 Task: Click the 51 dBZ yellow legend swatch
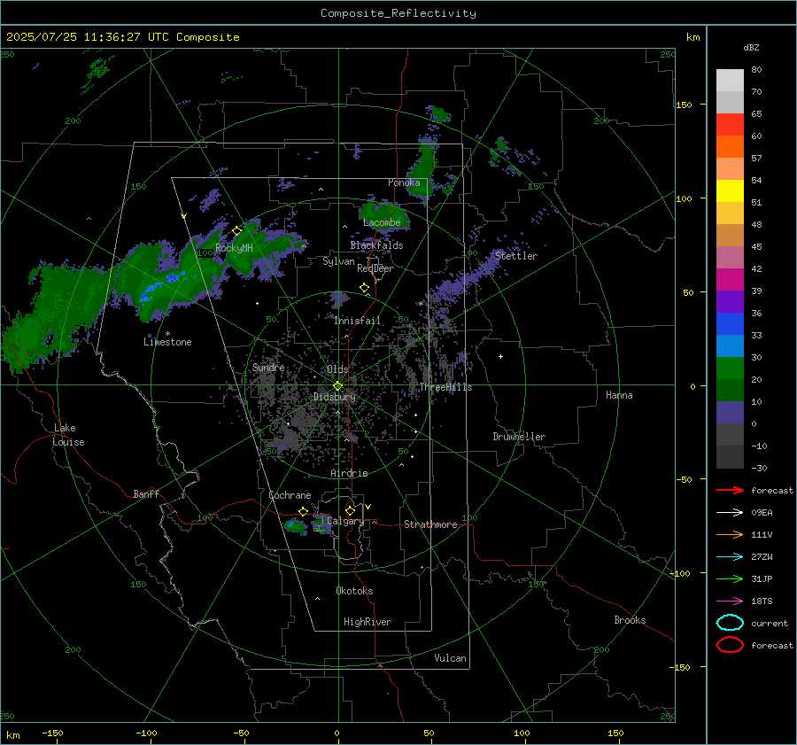tap(730, 190)
